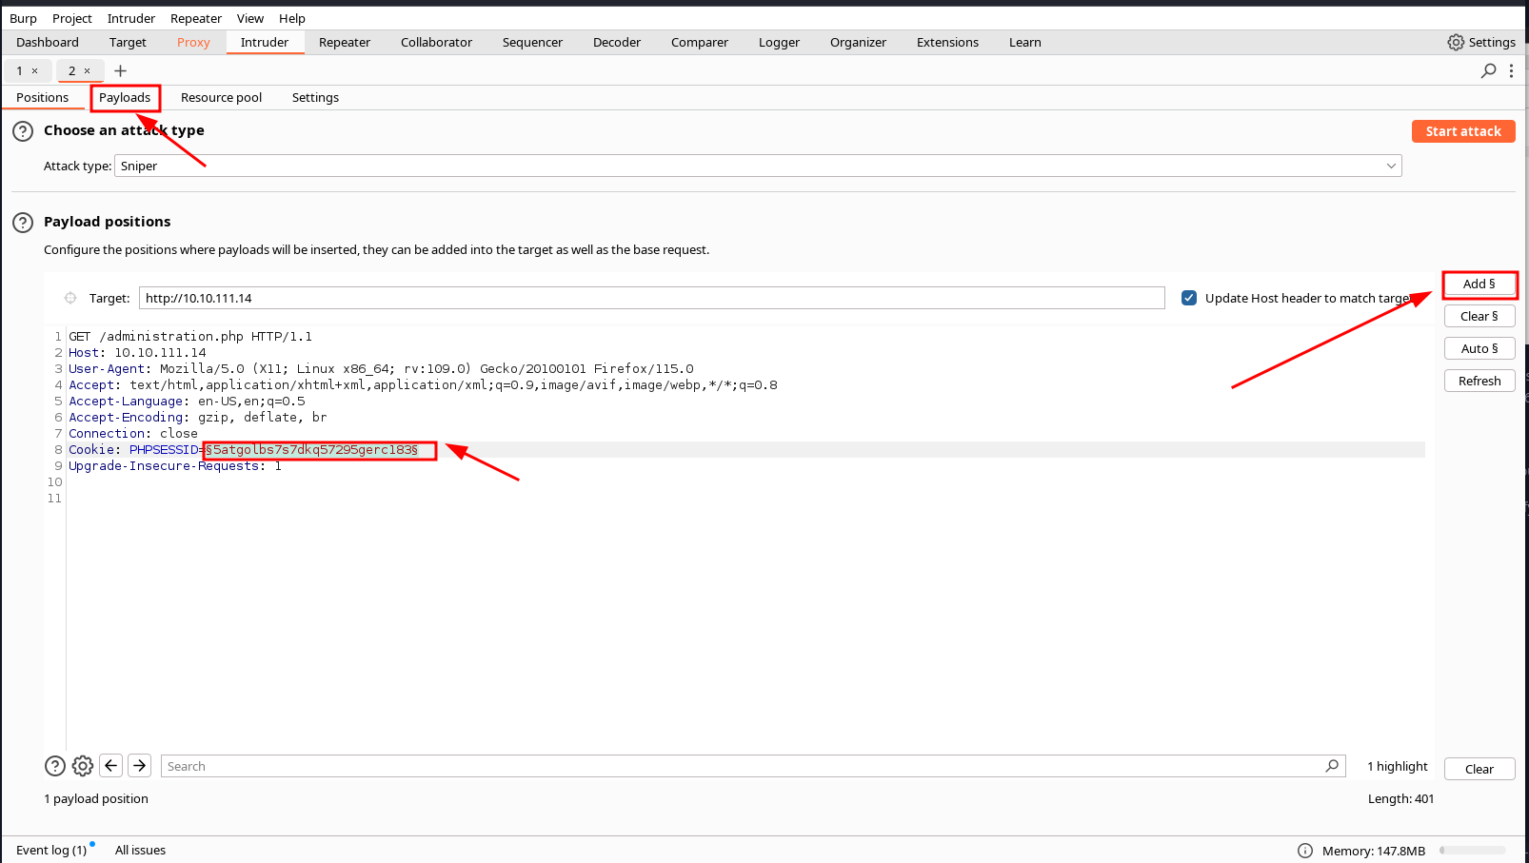Go to previous search match arrow
This screenshot has width=1529, height=863.
[x=111, y=766]
